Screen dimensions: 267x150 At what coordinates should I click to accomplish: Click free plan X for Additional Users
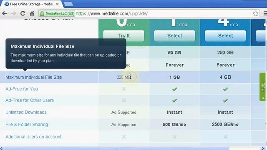tap(124, 137)
